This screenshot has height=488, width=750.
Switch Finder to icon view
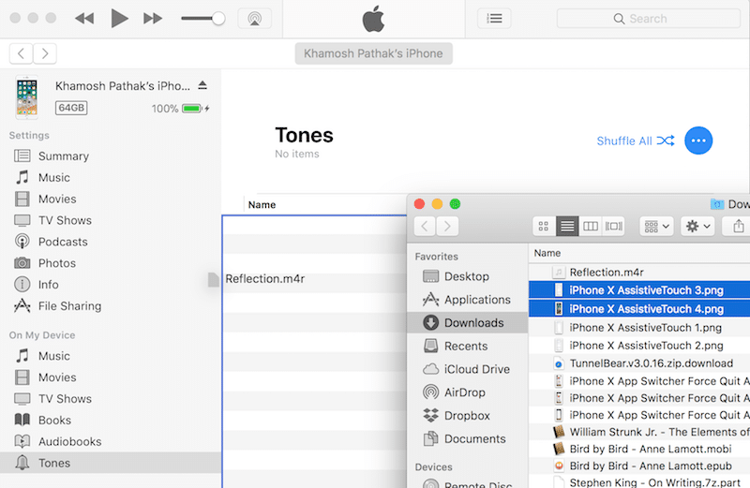[545, 226]
